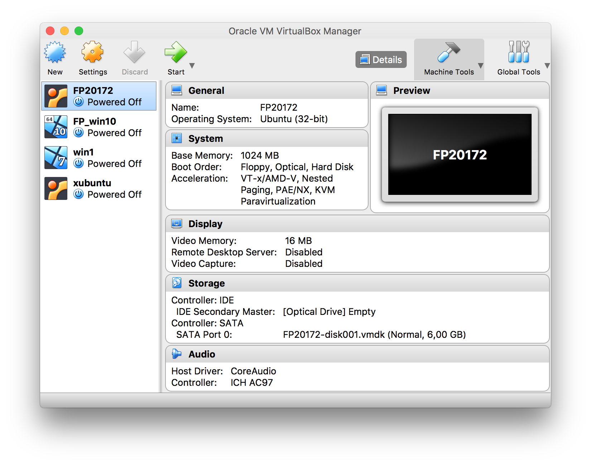Click the System section chip icon
Image resolution: width=591 pixels, height=465 pixels.
click(177, 138)
